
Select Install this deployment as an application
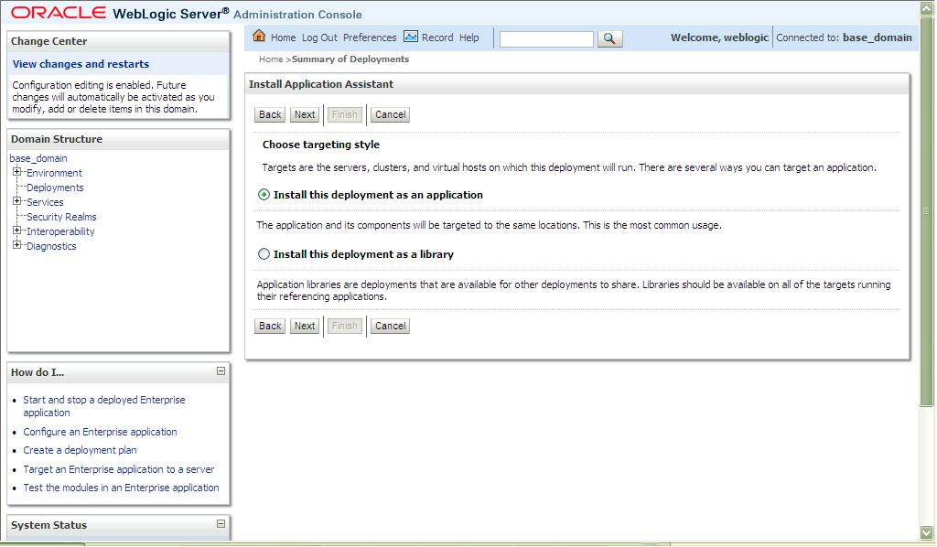click(264, 195)
